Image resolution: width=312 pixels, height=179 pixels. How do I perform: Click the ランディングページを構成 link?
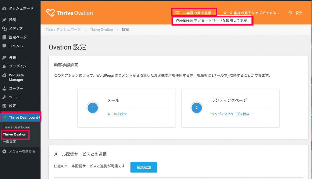coord(230,114)
